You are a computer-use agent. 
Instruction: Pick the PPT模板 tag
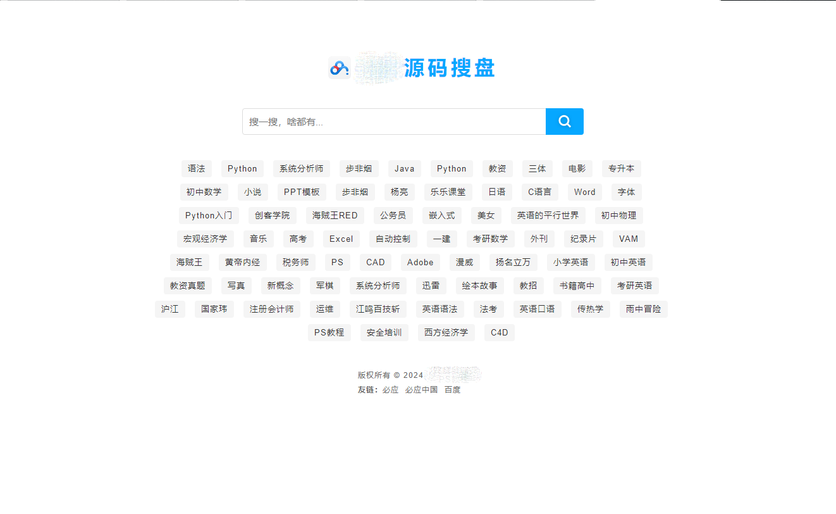point(302,192)
